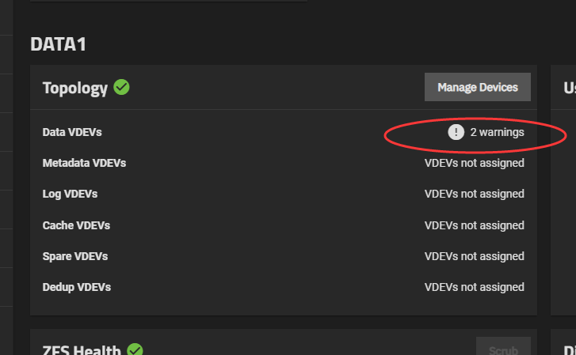Select the Spare VDEVs row label
The height and width of the screenshot is (355, 576).
75,256
